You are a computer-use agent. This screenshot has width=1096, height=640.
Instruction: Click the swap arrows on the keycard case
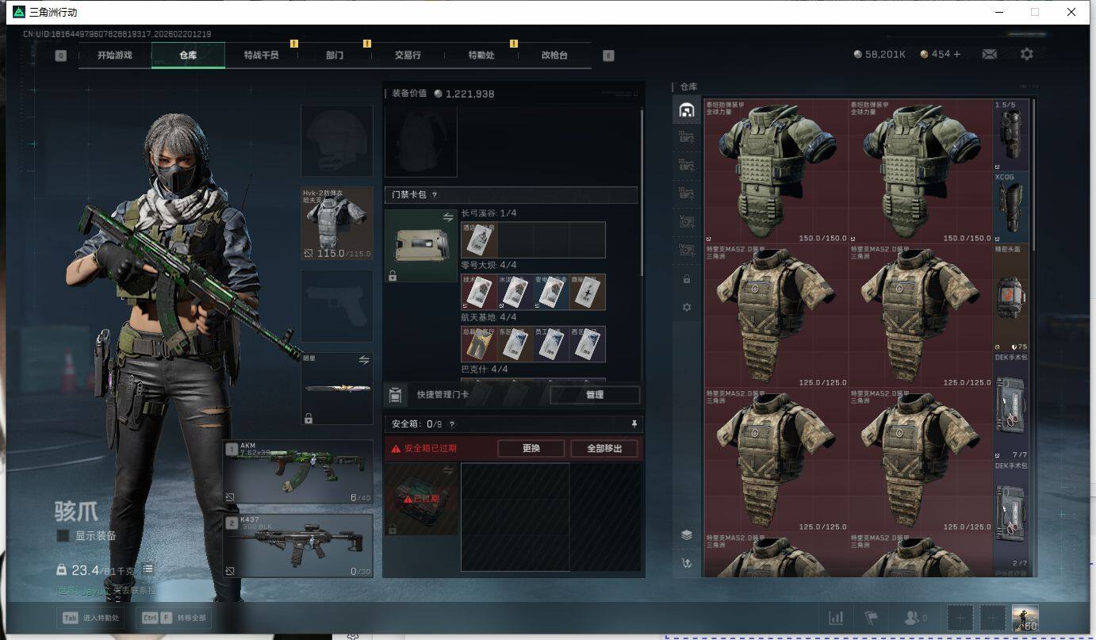coord(448,217)
